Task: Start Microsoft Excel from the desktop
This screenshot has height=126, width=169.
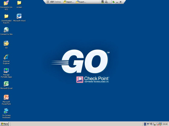Action: click(x=6, y=84)
